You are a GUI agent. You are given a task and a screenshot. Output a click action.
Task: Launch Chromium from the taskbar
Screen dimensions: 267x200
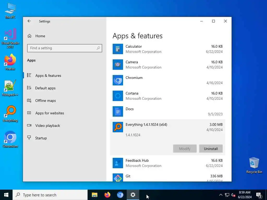pyautogui.click(x=120, y=195)
